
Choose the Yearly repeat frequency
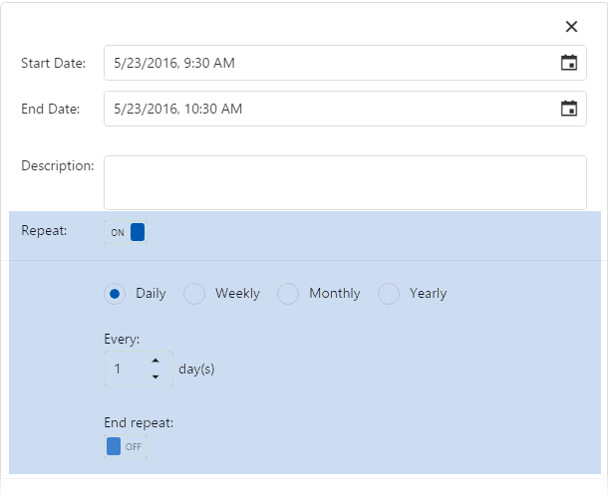point(389,294)
